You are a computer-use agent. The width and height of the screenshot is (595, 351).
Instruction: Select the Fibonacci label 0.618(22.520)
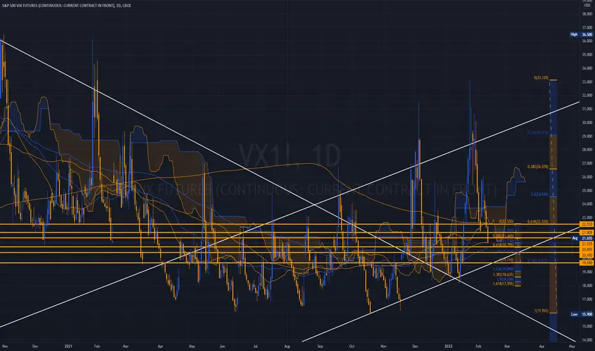click(538, 221)
